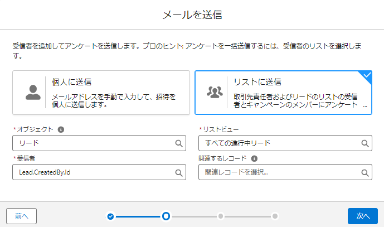
Task: Click the 次へ button
Action: [363, 216]
